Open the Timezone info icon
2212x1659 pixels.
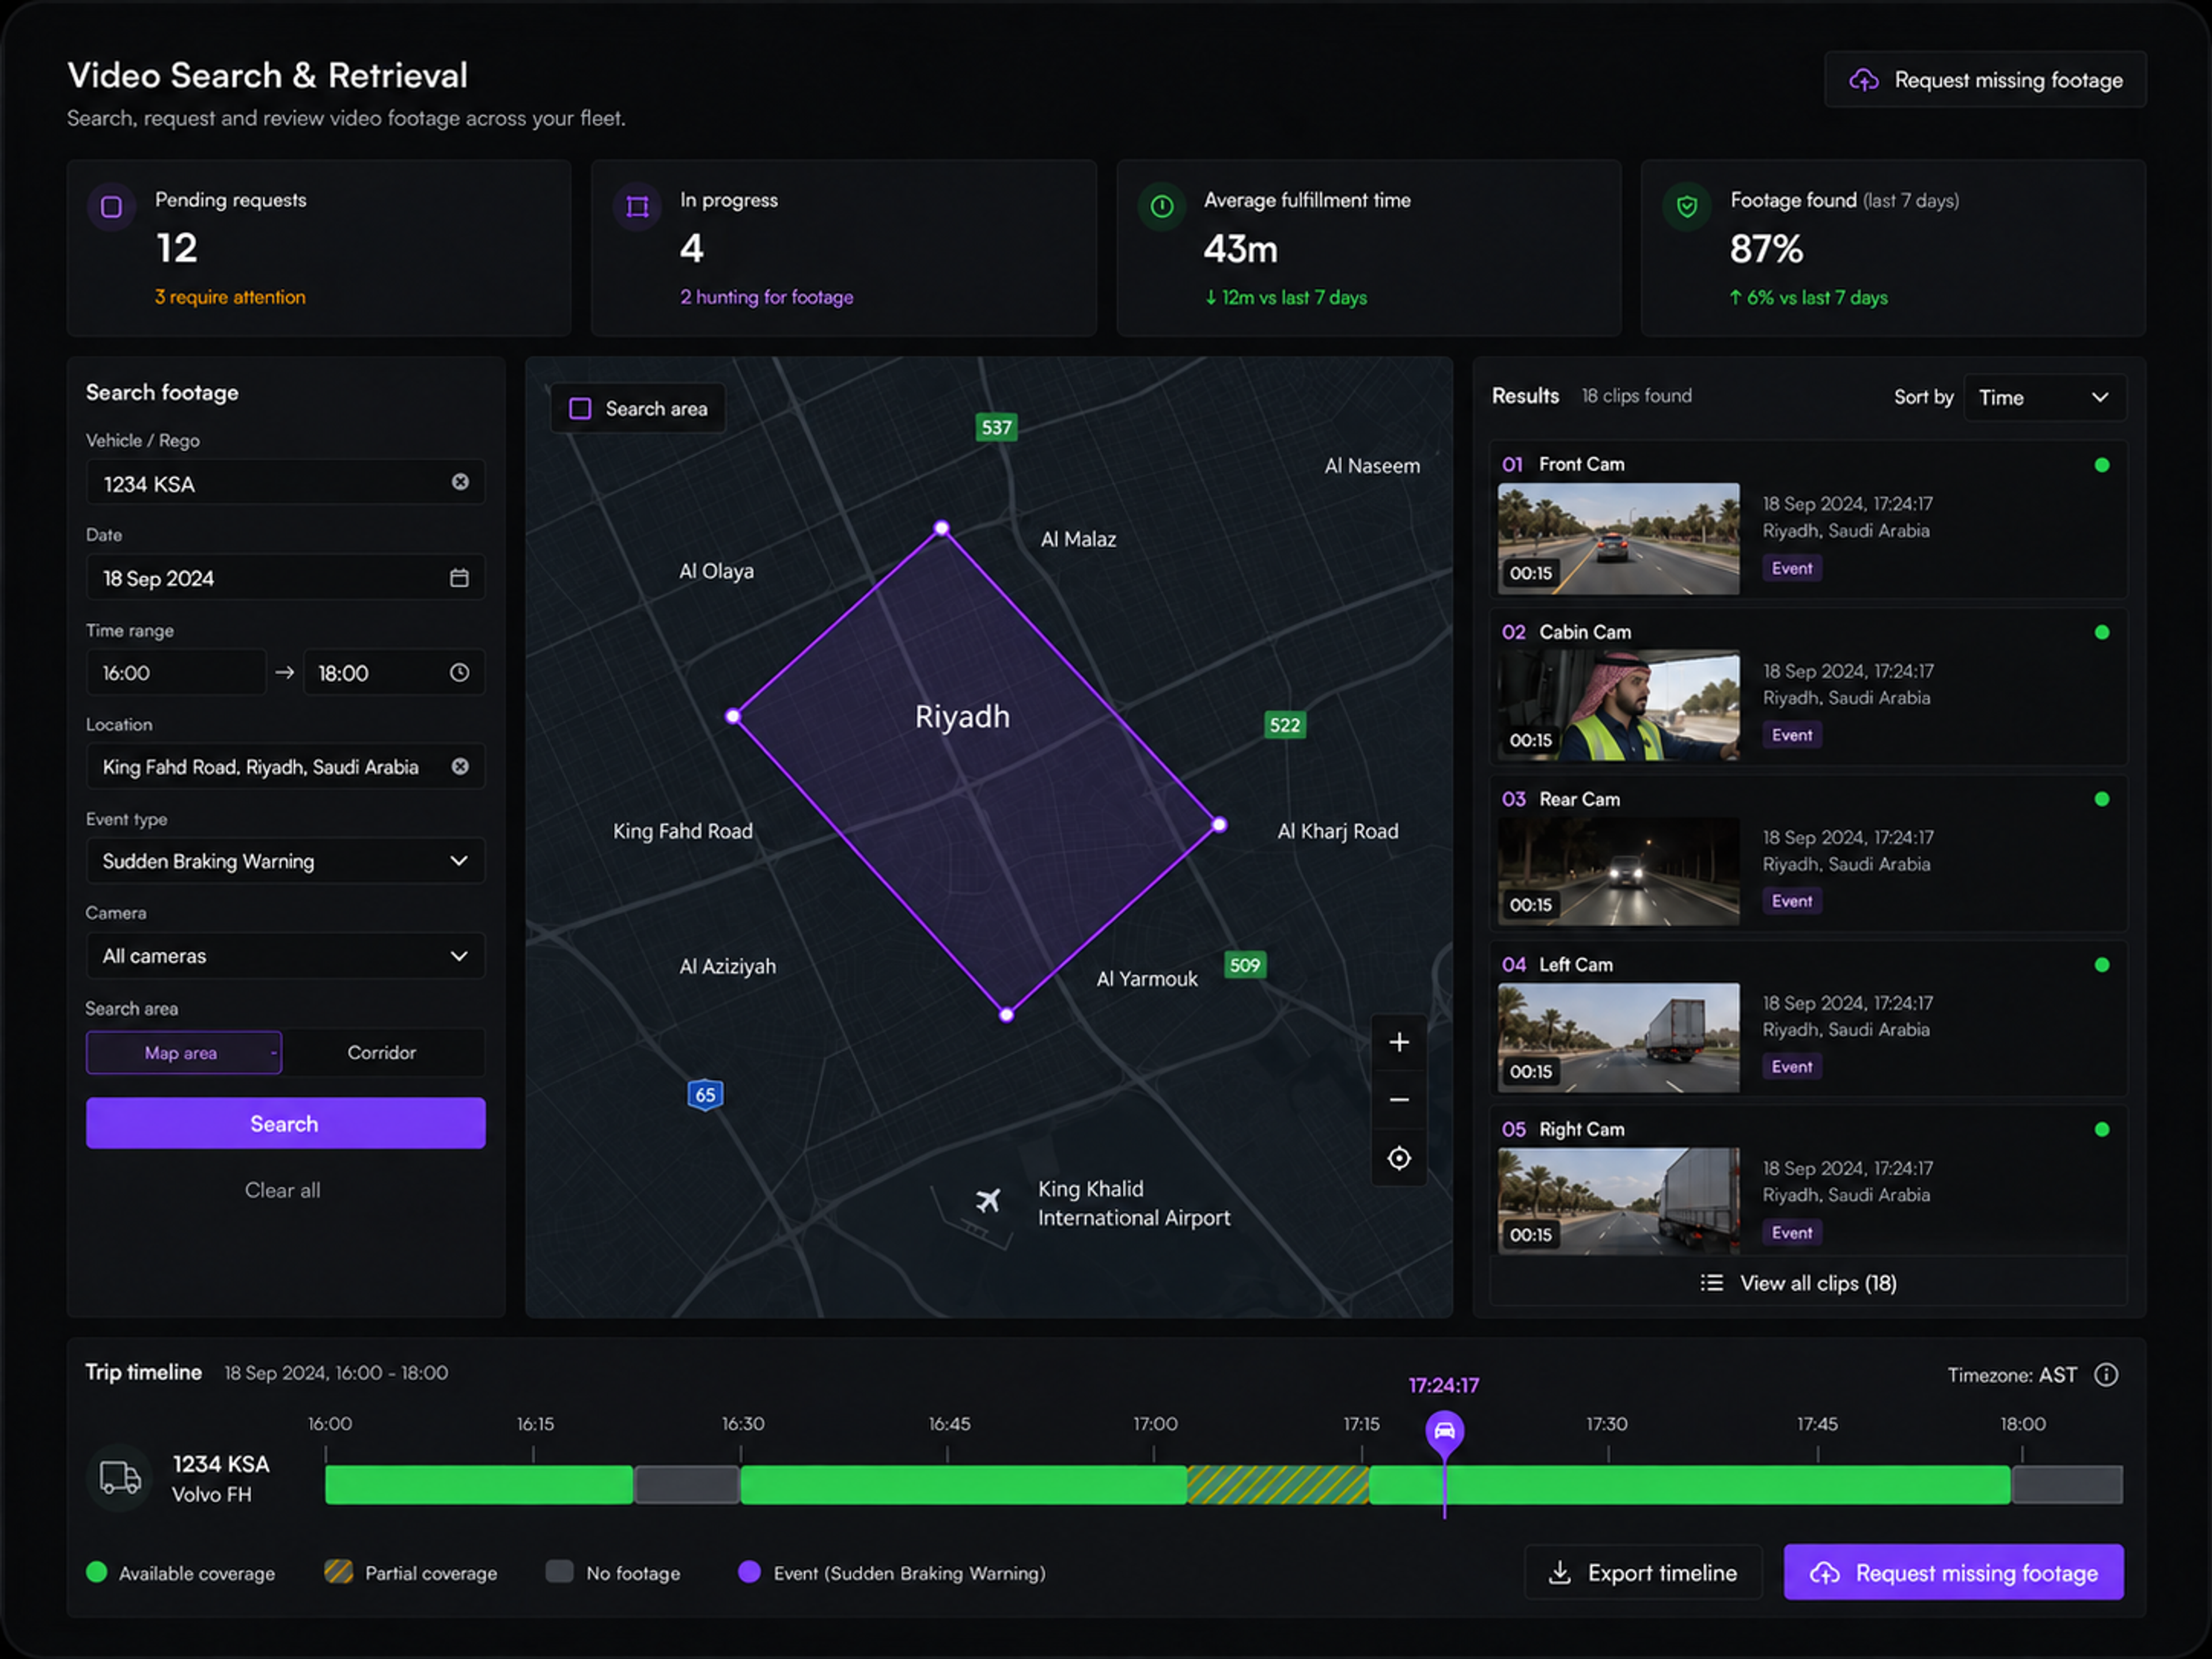[2106, 1375]
